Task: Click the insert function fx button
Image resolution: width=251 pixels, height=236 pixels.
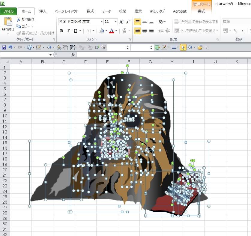Action: click(73, 55)
